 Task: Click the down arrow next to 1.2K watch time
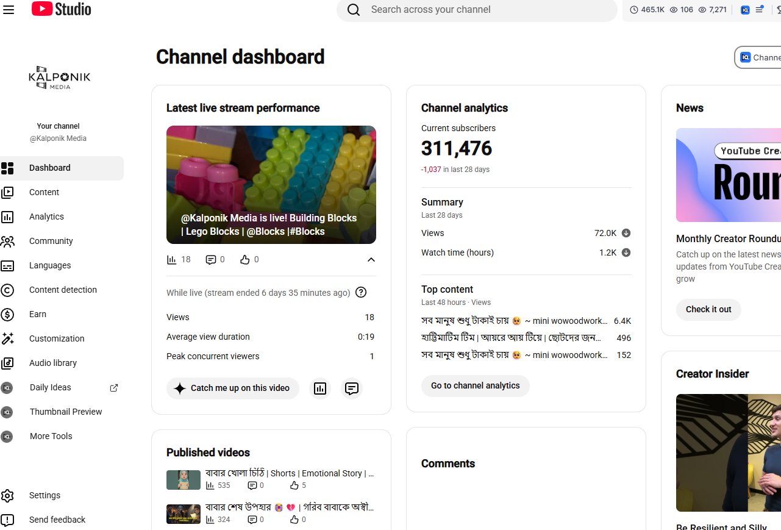[x=626, y=252]
